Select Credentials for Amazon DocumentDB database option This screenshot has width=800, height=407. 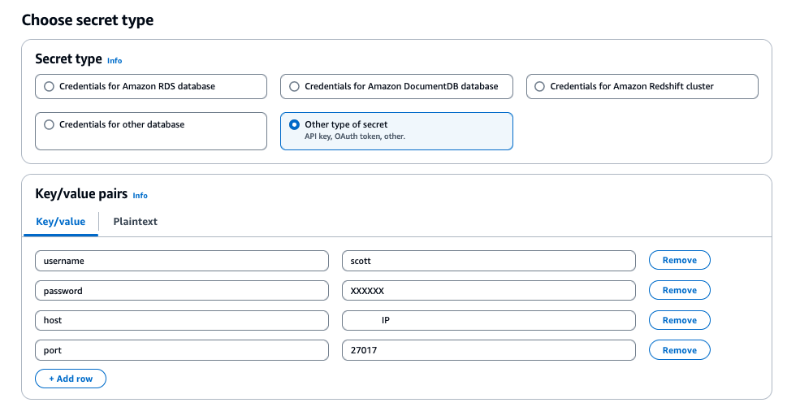point(295,86)
